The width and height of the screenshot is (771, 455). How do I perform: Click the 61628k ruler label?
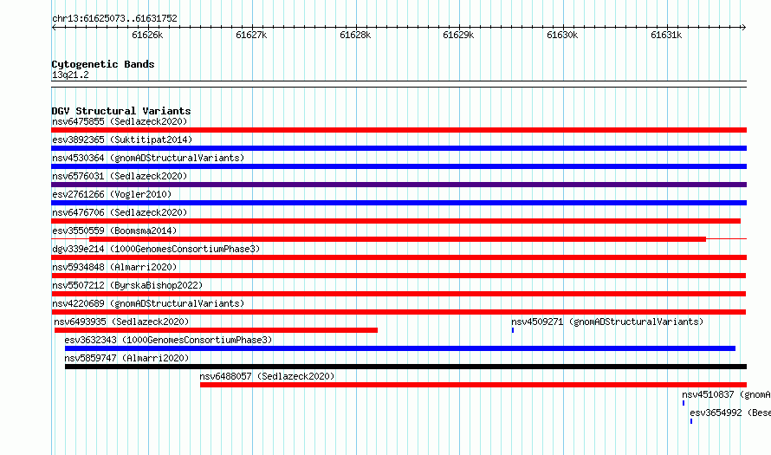point(355,35)
